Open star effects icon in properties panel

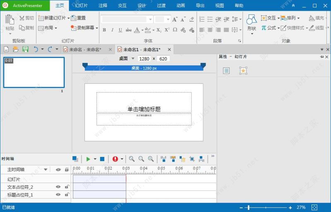(243, 70)
